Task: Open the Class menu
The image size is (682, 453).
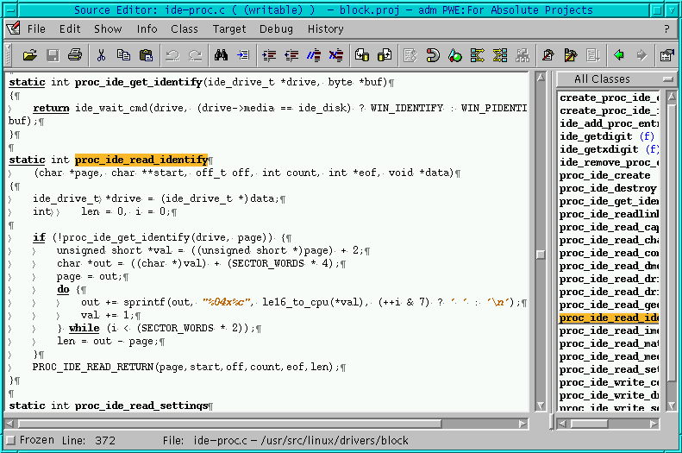Action: point(184,28)
